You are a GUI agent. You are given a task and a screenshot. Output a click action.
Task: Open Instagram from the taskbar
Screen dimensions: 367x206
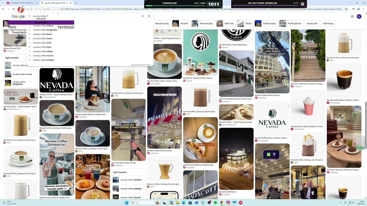pyautogui.click(x=228, y=203)
